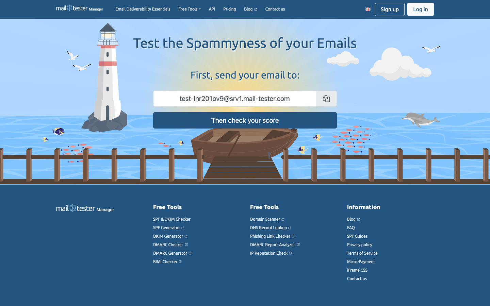Viewport: 490px width, 306px height.
Task: Open SPF Guides footer link
Action: click(x=357, y=236)
